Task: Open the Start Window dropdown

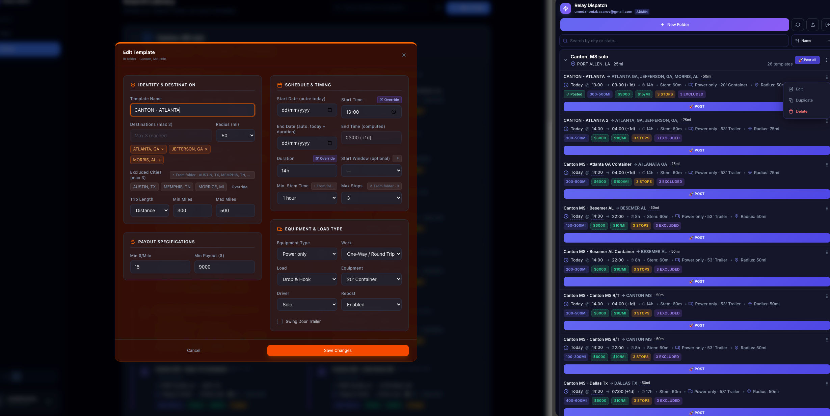Action: pyautogui.click(x=371, y=171)
